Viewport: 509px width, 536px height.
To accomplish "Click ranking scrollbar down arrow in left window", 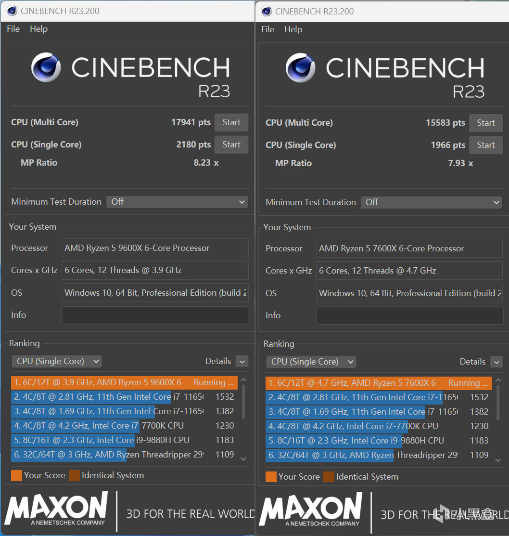I will tap(243, 459).
